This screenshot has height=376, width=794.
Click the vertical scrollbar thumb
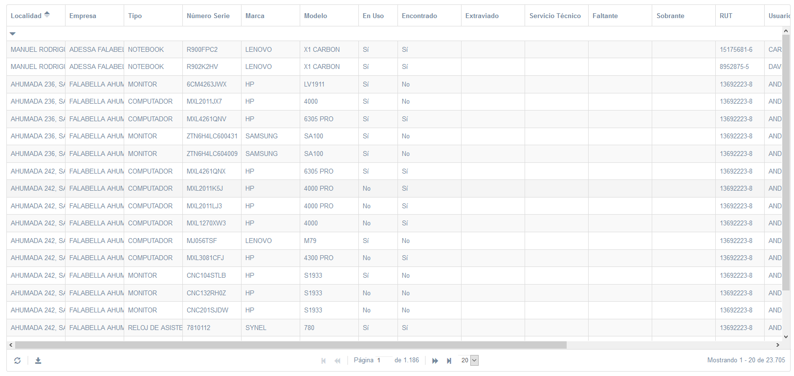(786, 162)
